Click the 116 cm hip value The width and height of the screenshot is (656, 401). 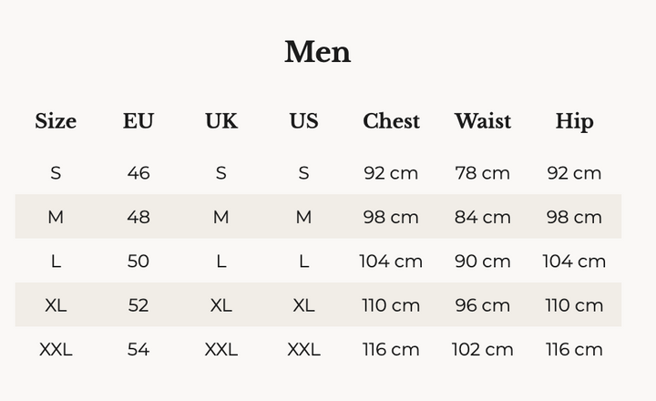click(574, 349)
